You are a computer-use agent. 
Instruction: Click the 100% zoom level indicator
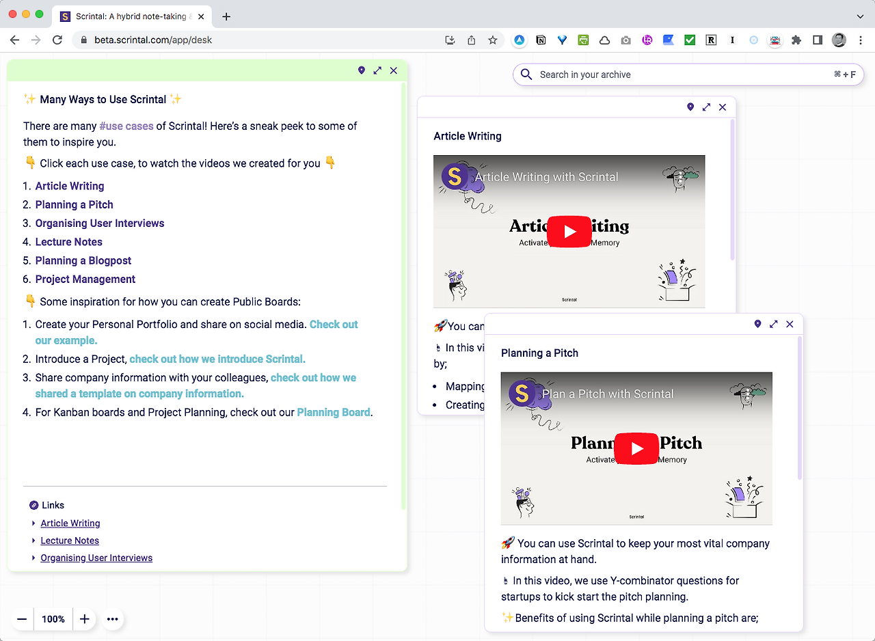click(x=53, y=619)
